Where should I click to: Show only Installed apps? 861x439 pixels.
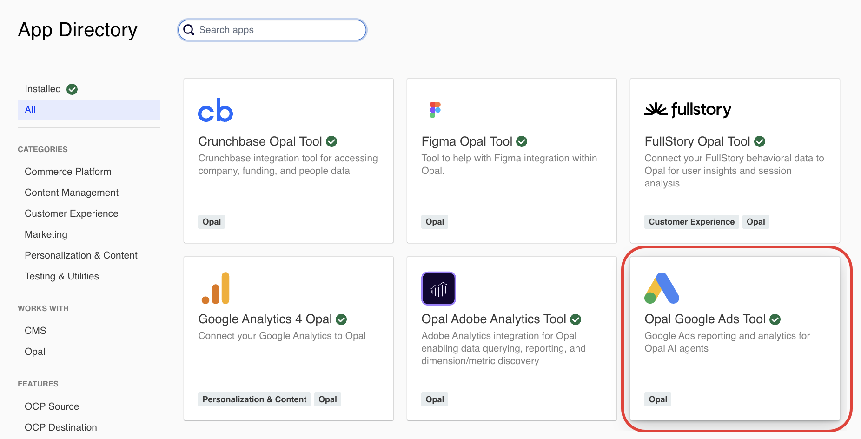tap(43, 89)
